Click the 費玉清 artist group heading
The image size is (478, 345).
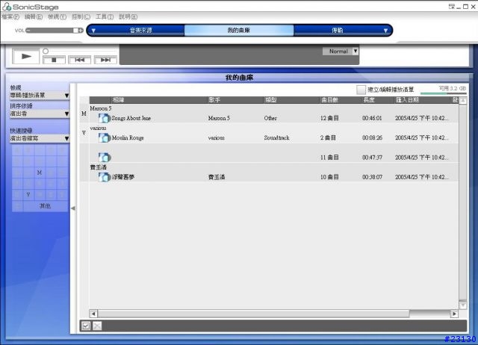[99, 167]
